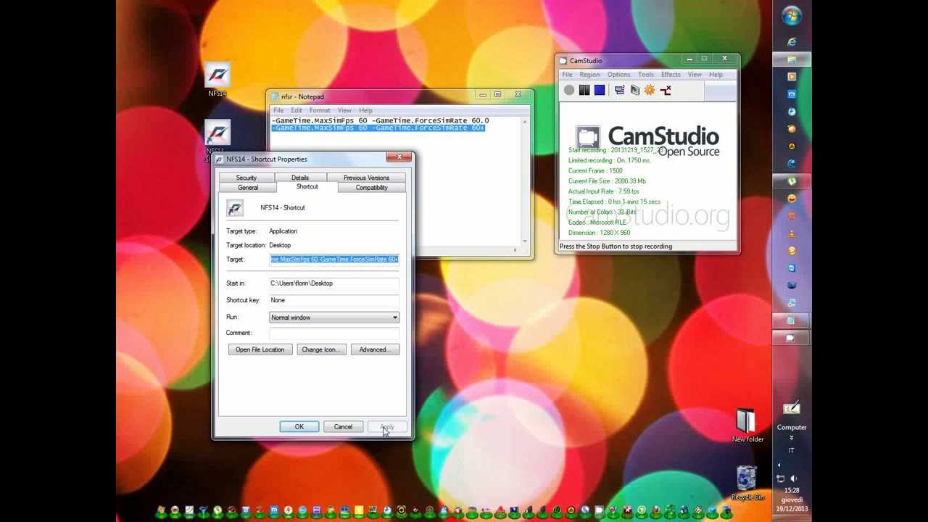The width and height of the screenshot is (928, 522).
Task: Expand the Run Normal window dropdown
Action: (394, 318)
